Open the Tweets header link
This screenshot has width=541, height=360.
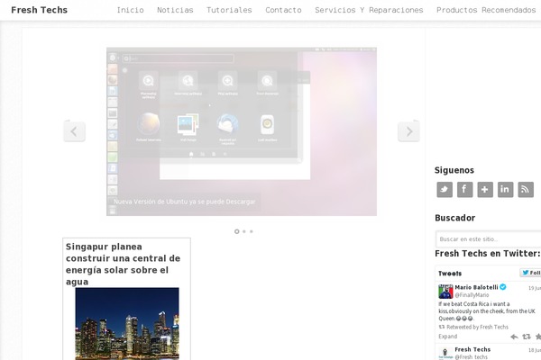click(x=450, y=274)
